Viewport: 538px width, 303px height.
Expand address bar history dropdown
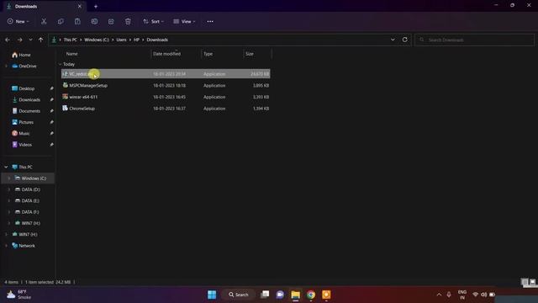pyautogui.click(x=393, y=40)
